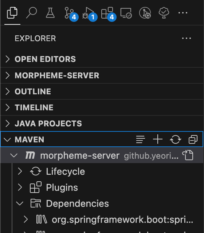Screen dimensions: 204x233
Task: Show additional activity bar views ellipsis
Action: [x=183, y=13]
